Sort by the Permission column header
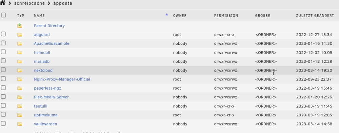Viewport: 339px width, 133px height. click(226, 16)
